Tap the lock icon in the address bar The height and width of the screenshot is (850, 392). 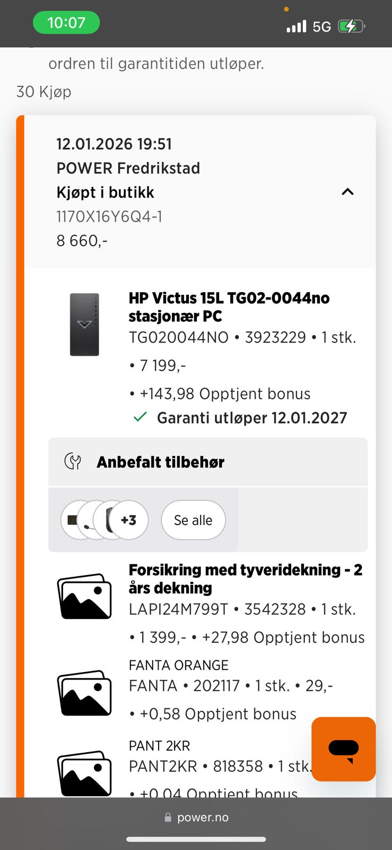point(168,818)
